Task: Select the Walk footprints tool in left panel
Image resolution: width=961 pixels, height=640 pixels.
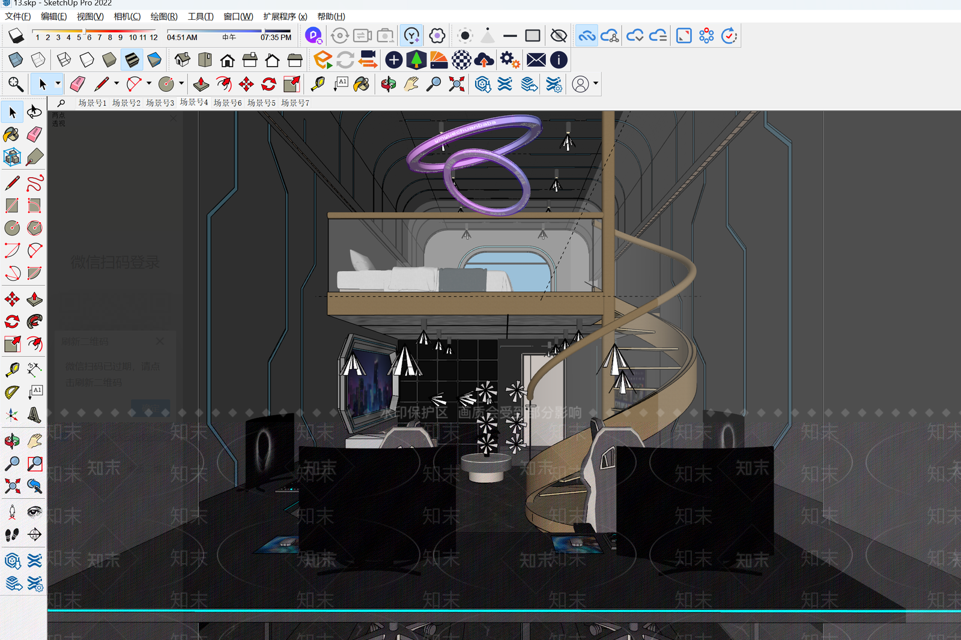Action: tap(12, 534)
